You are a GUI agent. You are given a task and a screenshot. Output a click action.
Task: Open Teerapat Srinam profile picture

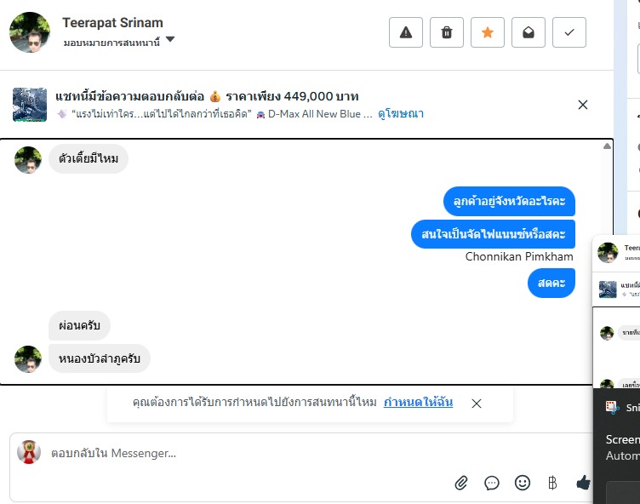pos(30,32)
